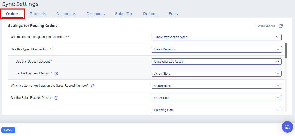Click the SAVE button
Screen dimensions: 295x136
8,130
